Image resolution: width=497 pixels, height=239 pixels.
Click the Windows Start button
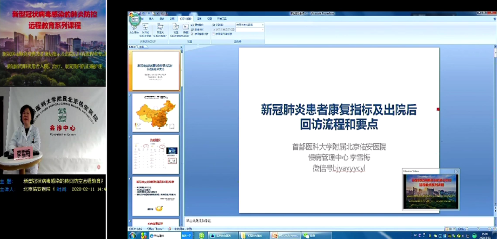pos(133,235)
